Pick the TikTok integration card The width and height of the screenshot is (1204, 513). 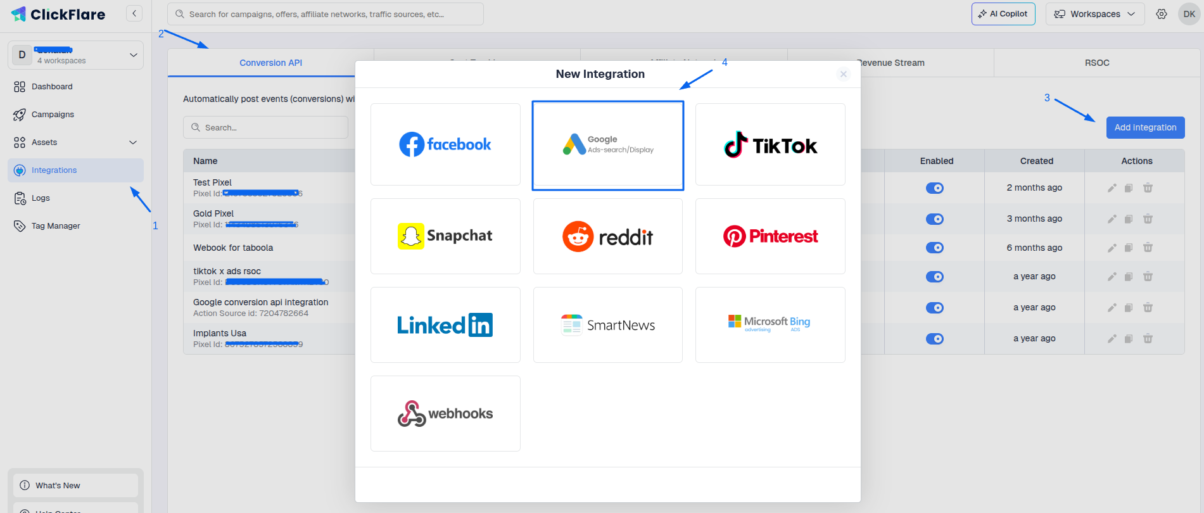[770, 144]
